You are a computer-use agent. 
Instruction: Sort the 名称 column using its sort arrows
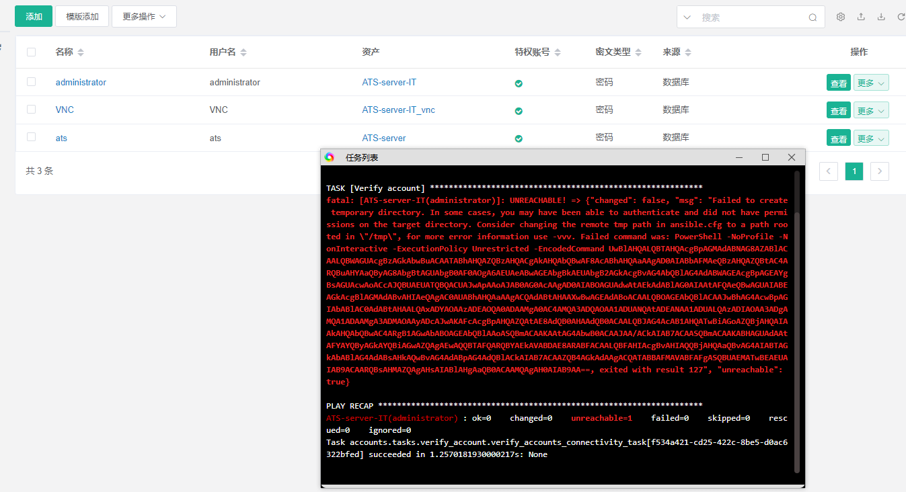tap(81, 51)
